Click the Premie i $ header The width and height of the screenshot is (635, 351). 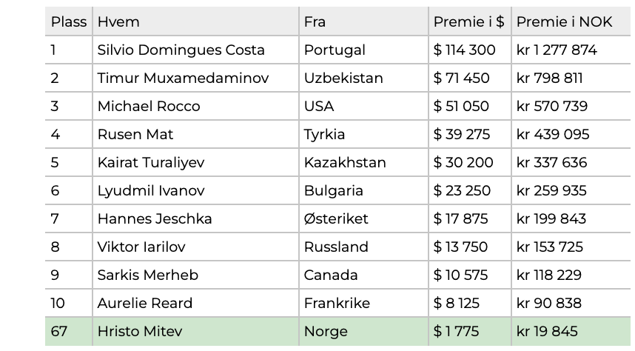(x=469, y=21)
